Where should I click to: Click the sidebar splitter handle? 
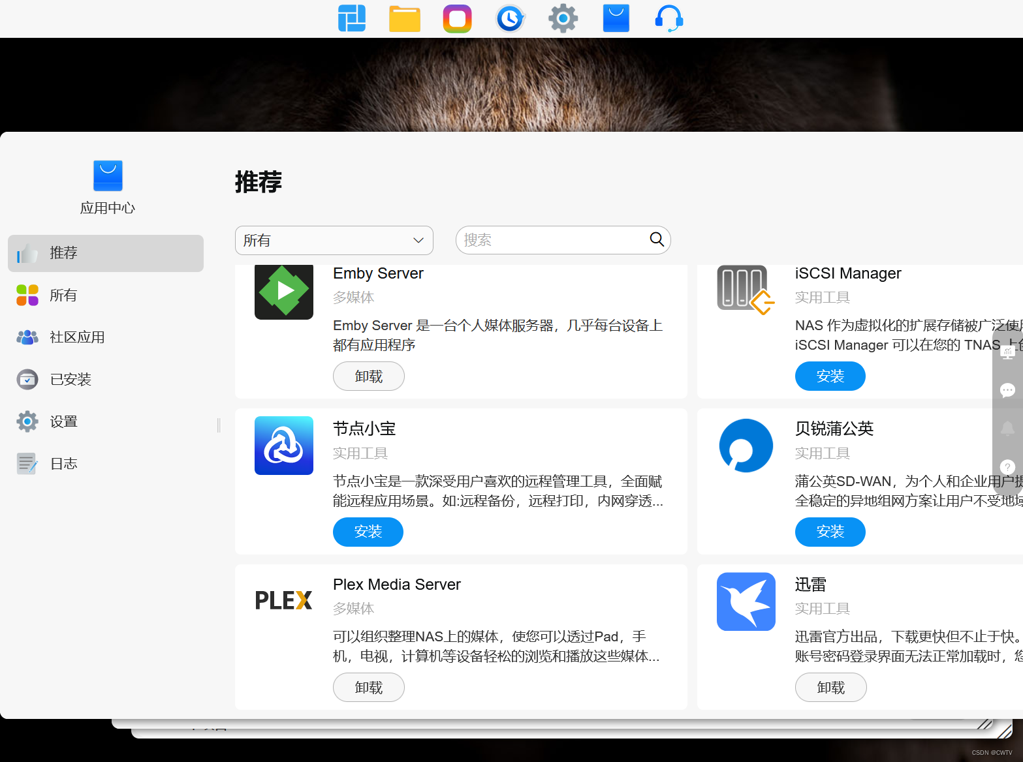(219, 425)
